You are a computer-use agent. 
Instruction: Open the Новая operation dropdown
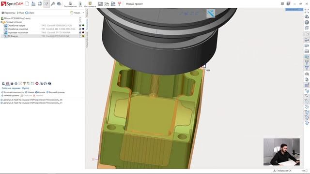(77, 13)
